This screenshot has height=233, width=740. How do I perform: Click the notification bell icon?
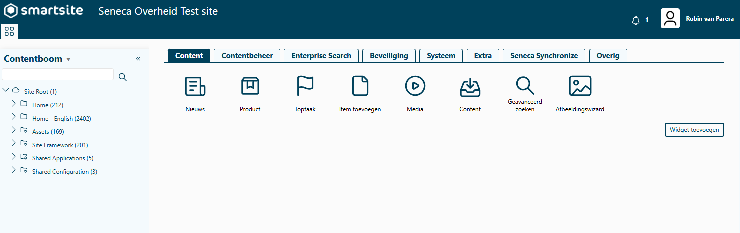pyautogui.click(x=636, y=20)
